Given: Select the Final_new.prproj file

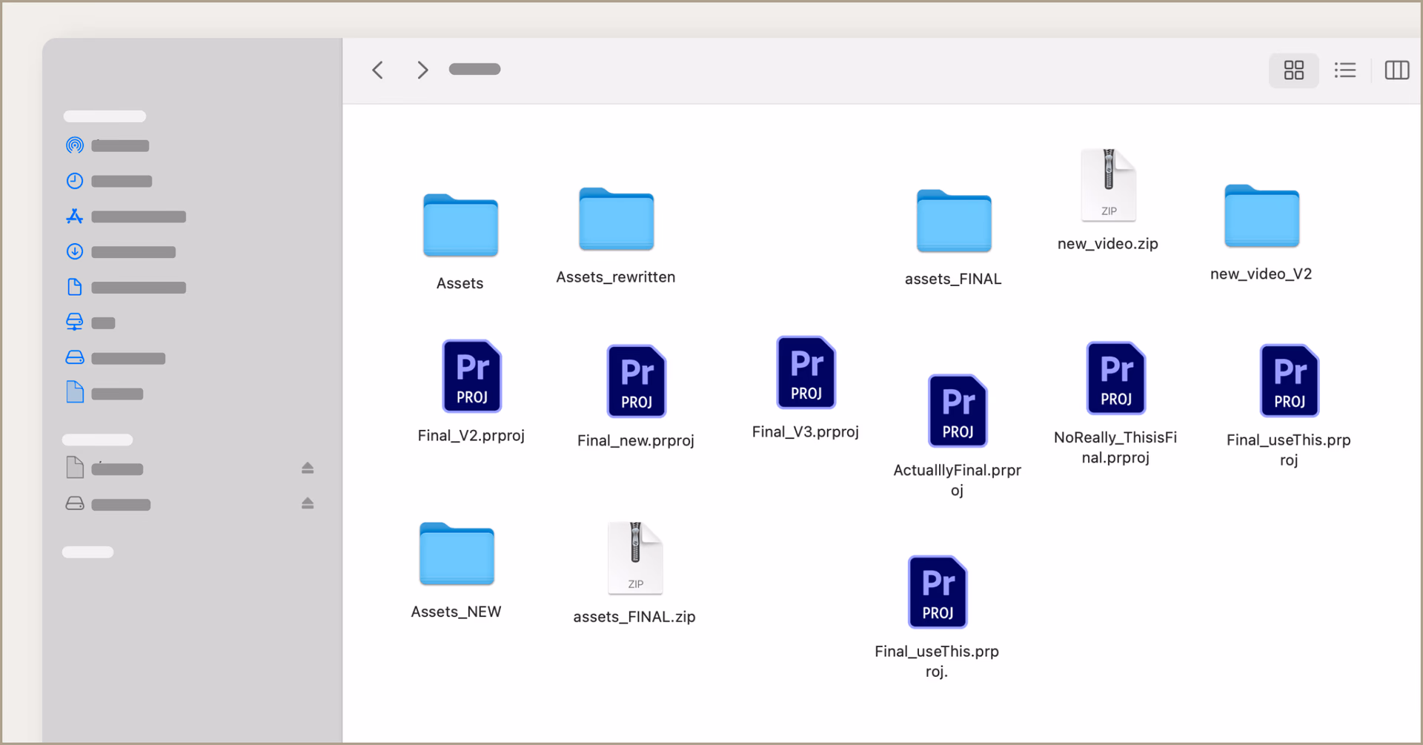Looking at the screenshot, I should (636, 381).
